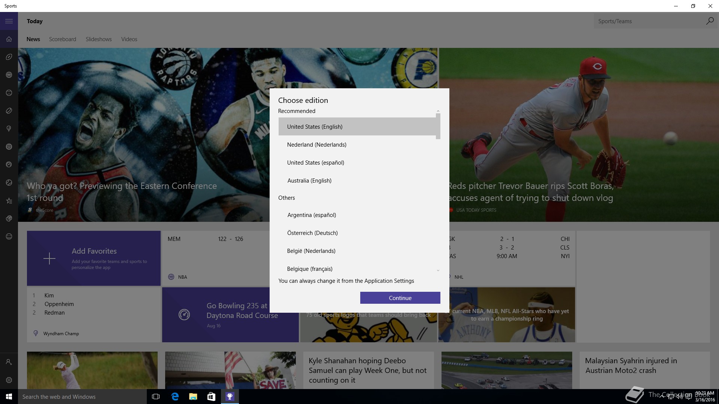Open Task View from the taskbar
This screenshot has height=404, width=719.
point(156,397)
